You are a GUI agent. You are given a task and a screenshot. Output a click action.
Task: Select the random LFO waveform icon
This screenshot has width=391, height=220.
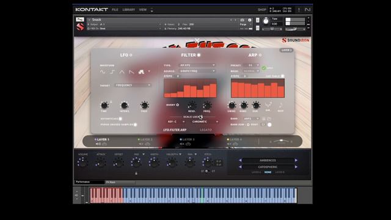click(141, 72)
